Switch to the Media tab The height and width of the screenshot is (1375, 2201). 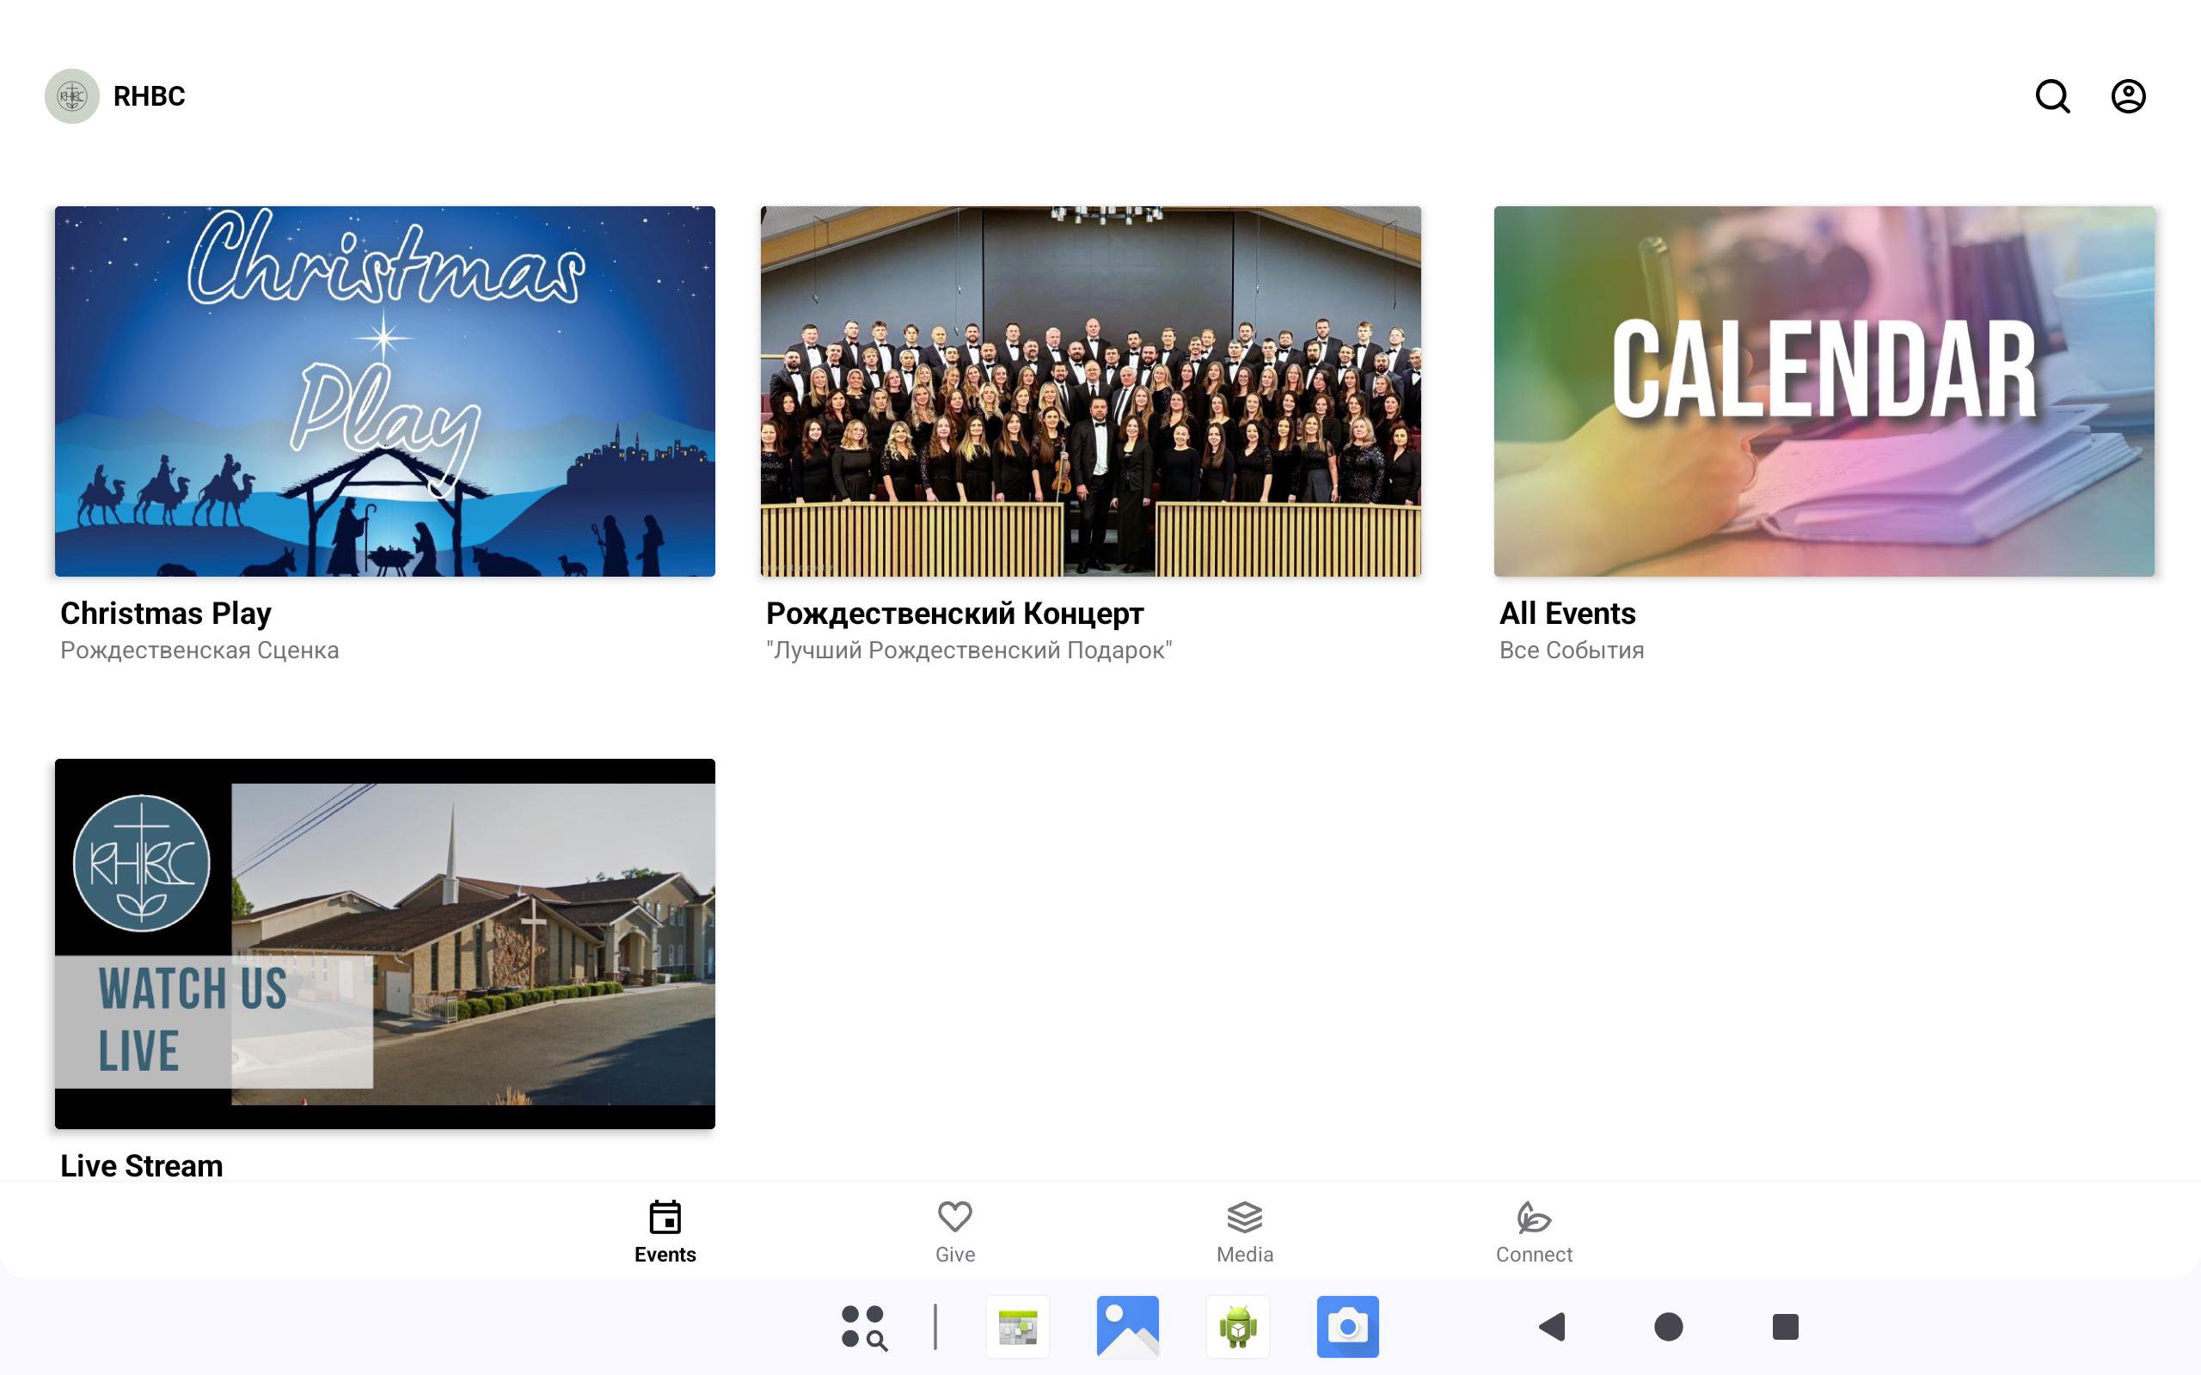point(1244,1231)
